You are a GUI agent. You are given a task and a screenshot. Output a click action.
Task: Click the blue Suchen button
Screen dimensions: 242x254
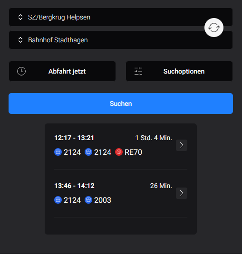click(x=121, y=103)
